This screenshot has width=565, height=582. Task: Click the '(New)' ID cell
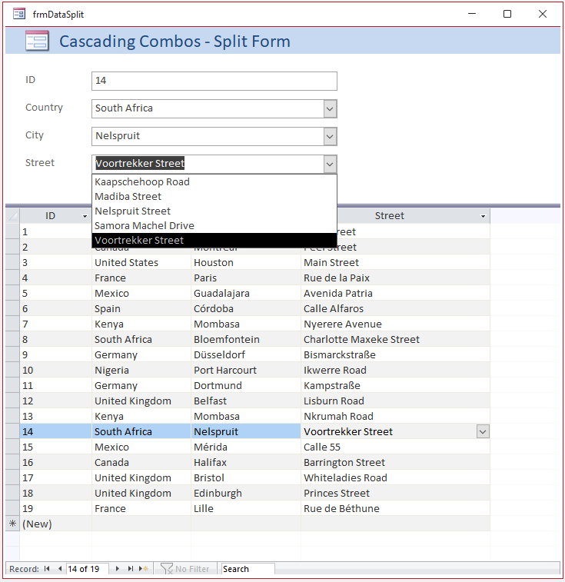(55, 524)
